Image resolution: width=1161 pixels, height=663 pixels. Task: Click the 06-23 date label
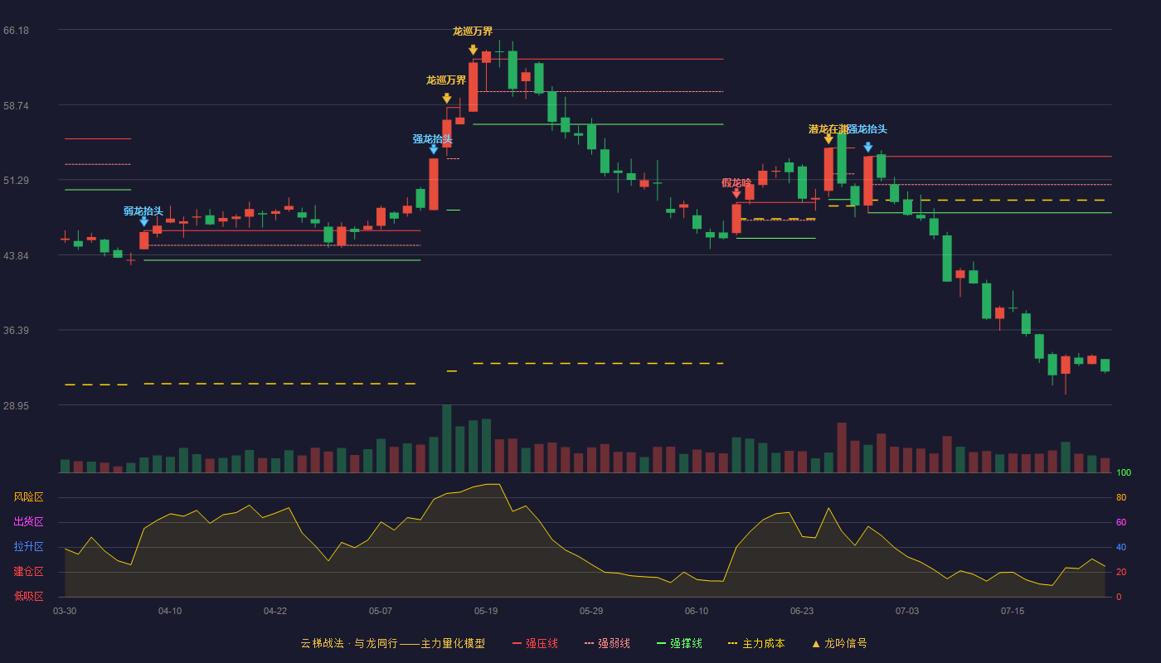(x=802, y=611)
